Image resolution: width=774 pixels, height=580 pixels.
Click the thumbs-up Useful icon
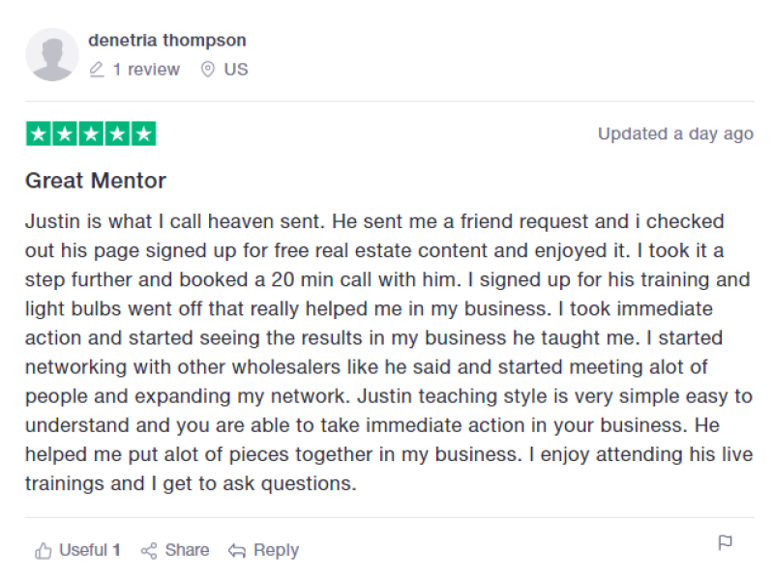[43, 551]
